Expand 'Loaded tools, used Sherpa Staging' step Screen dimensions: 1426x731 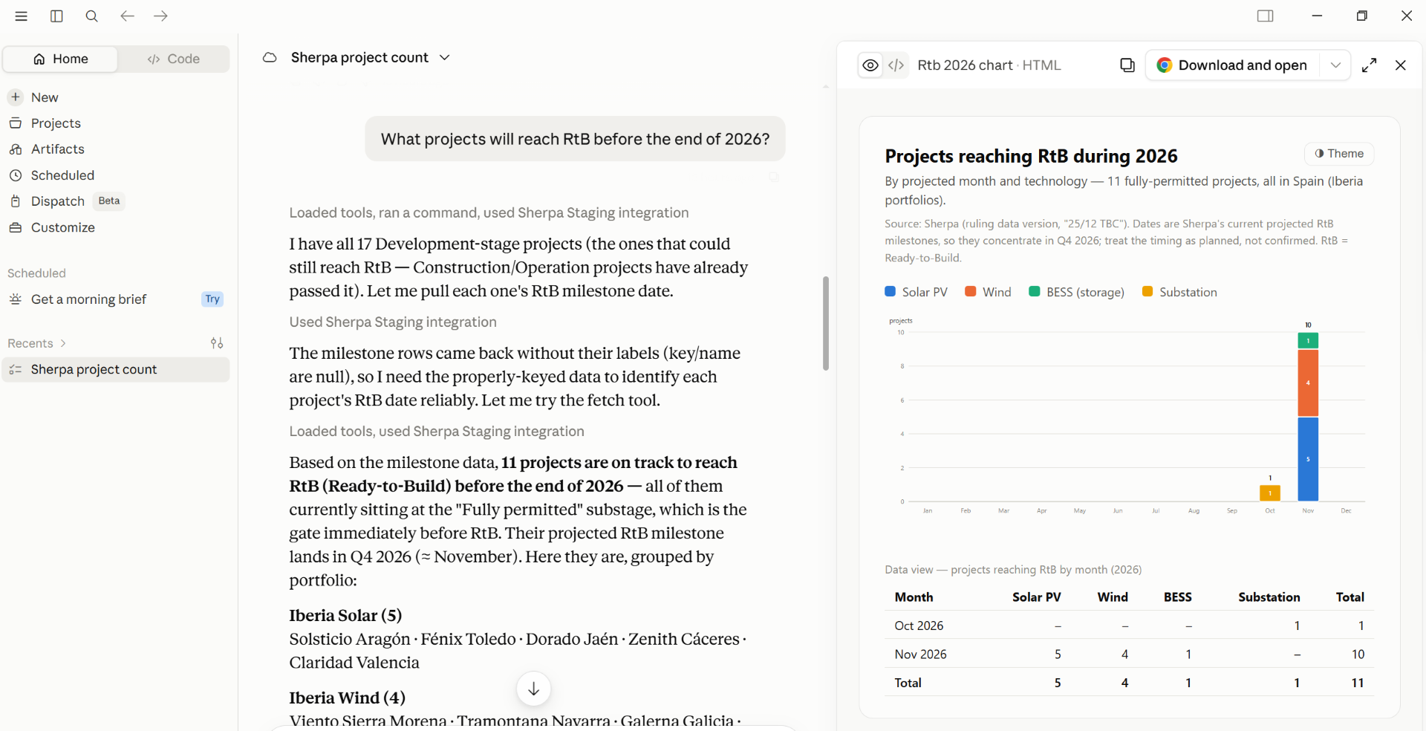pyautogui.click(x=437, y=431)
